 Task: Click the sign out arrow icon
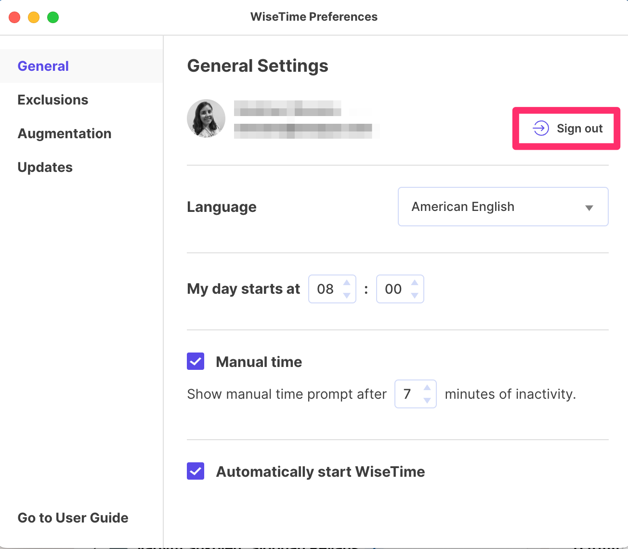pos(541,129)
